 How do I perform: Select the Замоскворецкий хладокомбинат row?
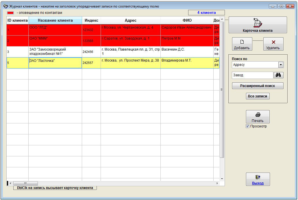click(x=55, y=52)
